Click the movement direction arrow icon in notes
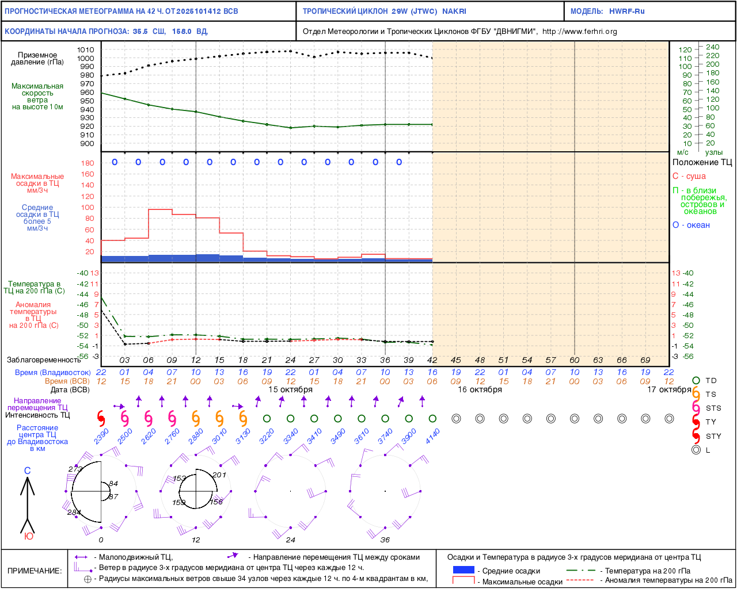The width and height of the screenshot is (737, 589). pyautogui.click(x=233, y=556)
